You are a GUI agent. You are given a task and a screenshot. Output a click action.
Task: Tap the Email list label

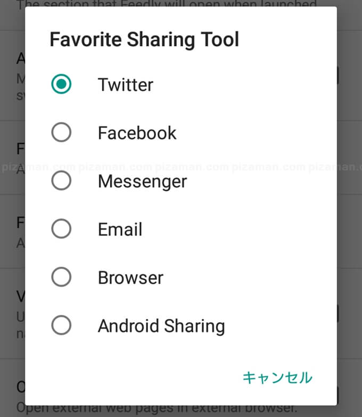click(x=120, y=230)
